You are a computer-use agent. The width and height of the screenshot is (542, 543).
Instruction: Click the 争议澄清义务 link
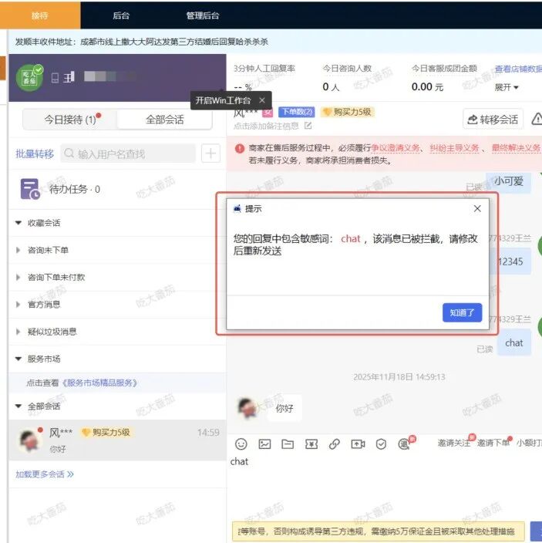coord(396,148)
